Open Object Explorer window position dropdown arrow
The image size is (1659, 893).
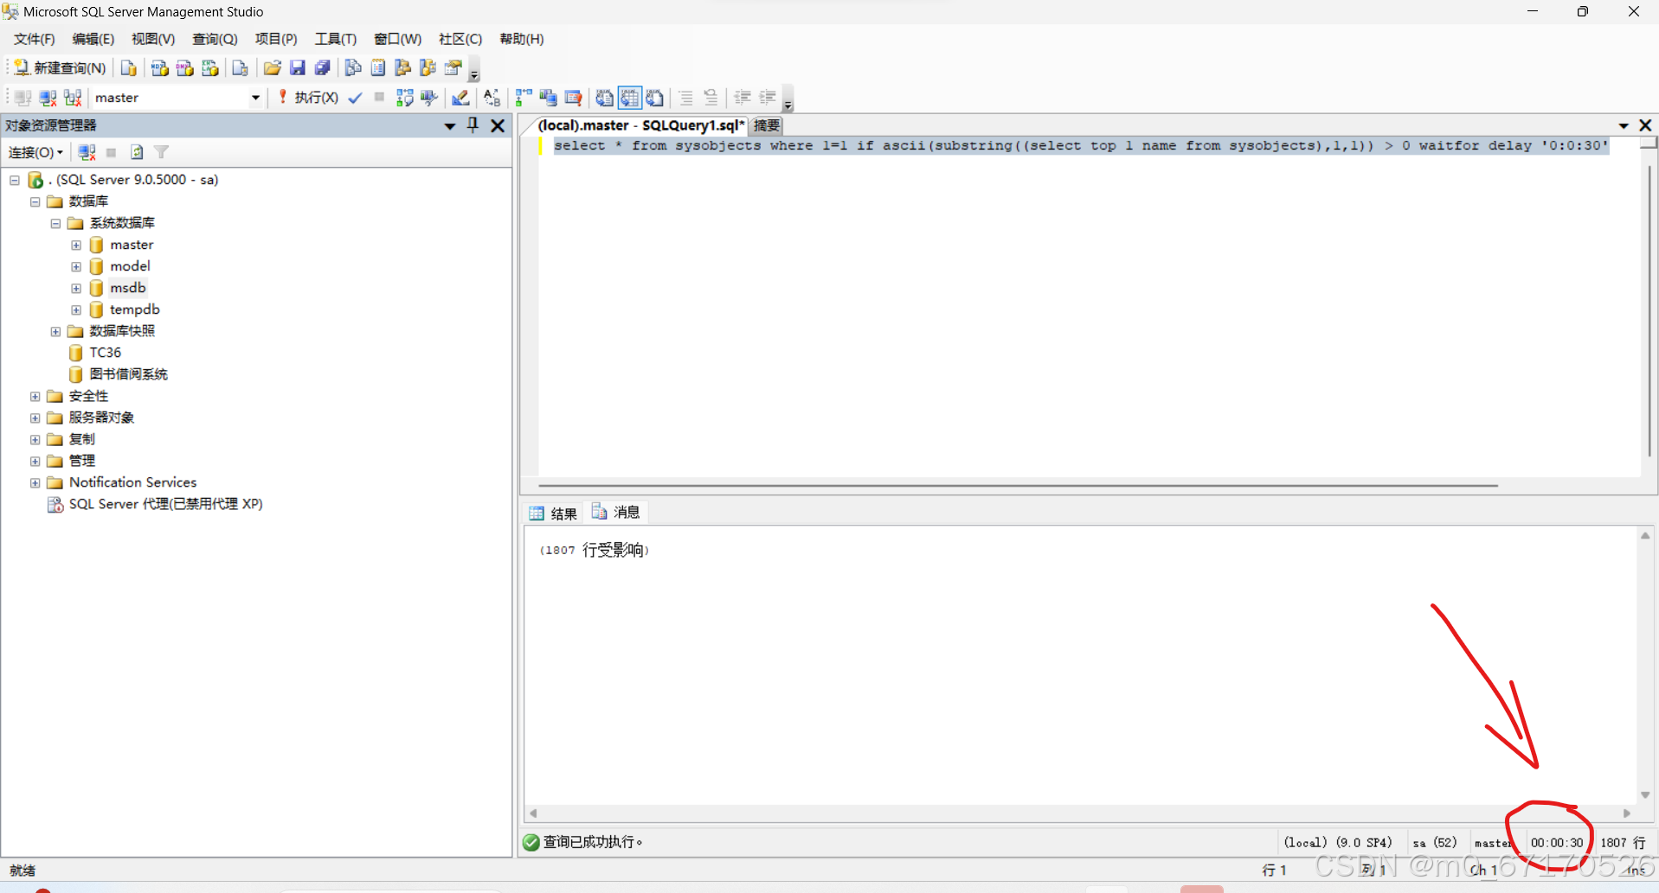click(450, 126)
